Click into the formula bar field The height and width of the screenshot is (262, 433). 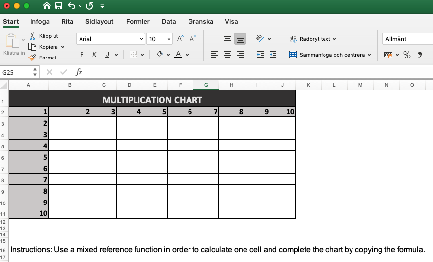pyautogui.click(x=260, y=72)
